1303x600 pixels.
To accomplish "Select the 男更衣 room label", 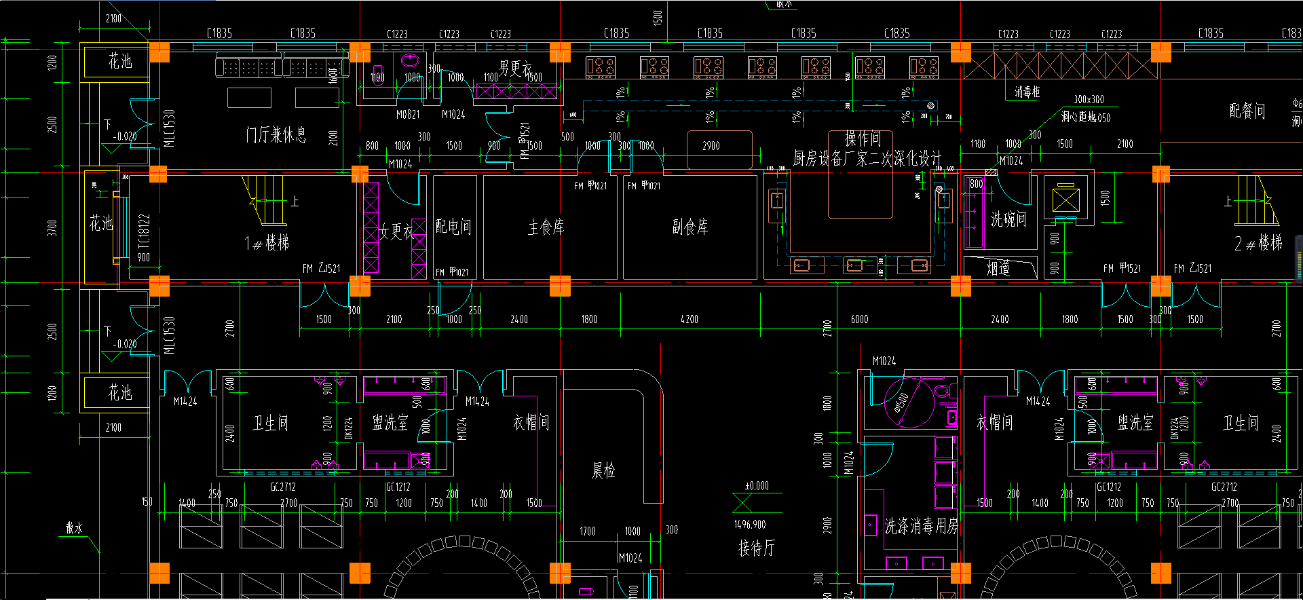I will click(515, 68).
